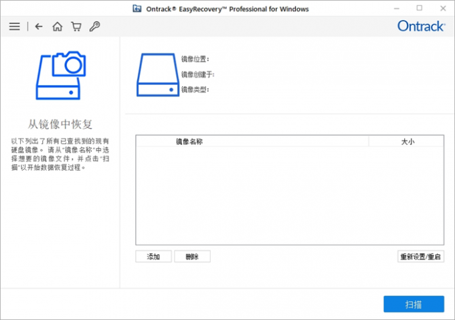The width and height of the screenshot is (455, 320).
Task: Open the activation key dialog
Action: (x=94, y=26)
